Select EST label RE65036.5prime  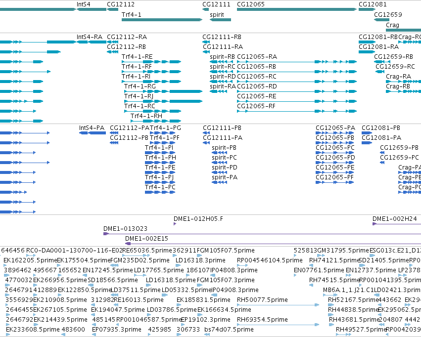pyautogui.click(x=147, y=251)
